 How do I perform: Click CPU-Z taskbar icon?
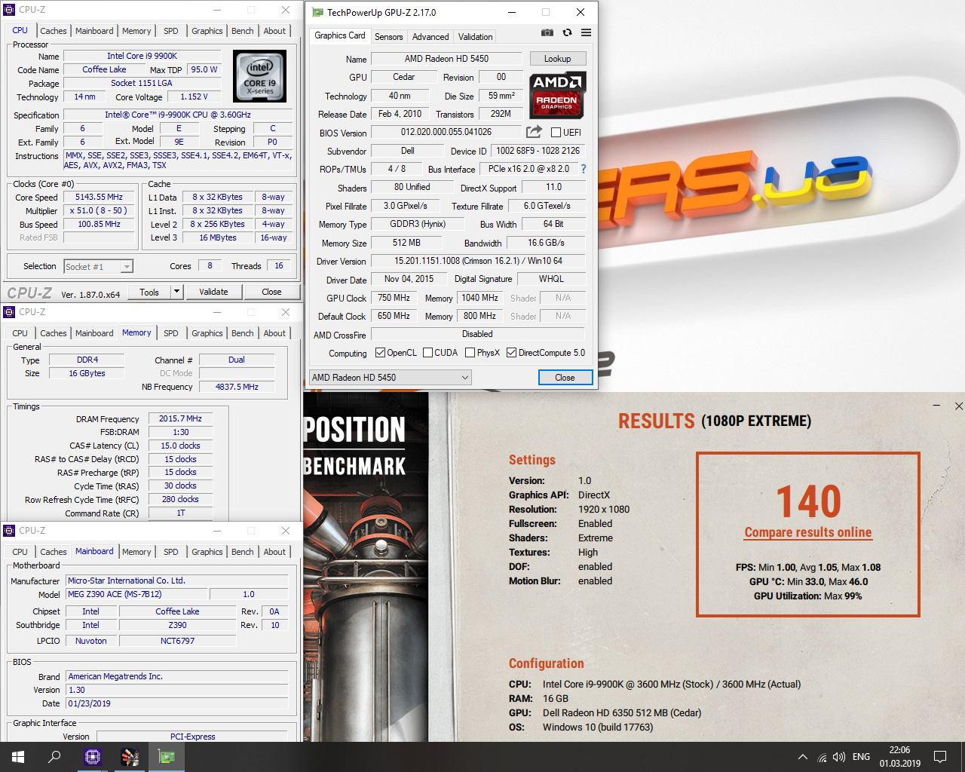click(93, 757)
